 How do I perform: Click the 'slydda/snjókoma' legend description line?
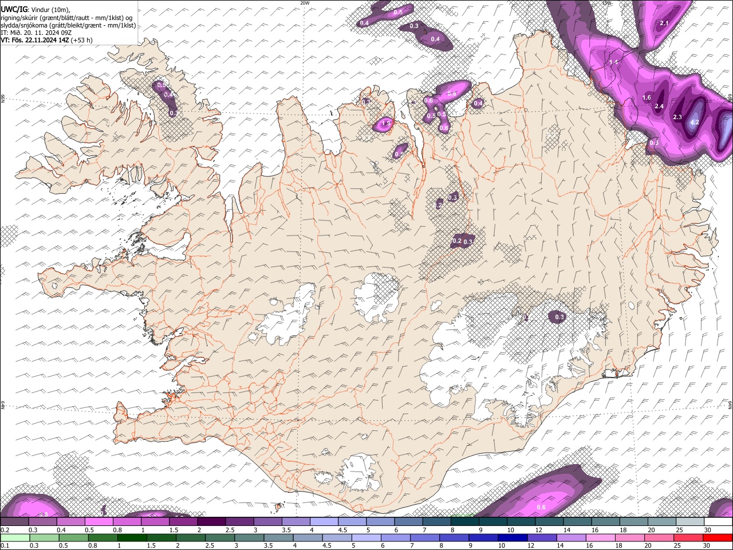pyautogui.click(x=69, y=25)
